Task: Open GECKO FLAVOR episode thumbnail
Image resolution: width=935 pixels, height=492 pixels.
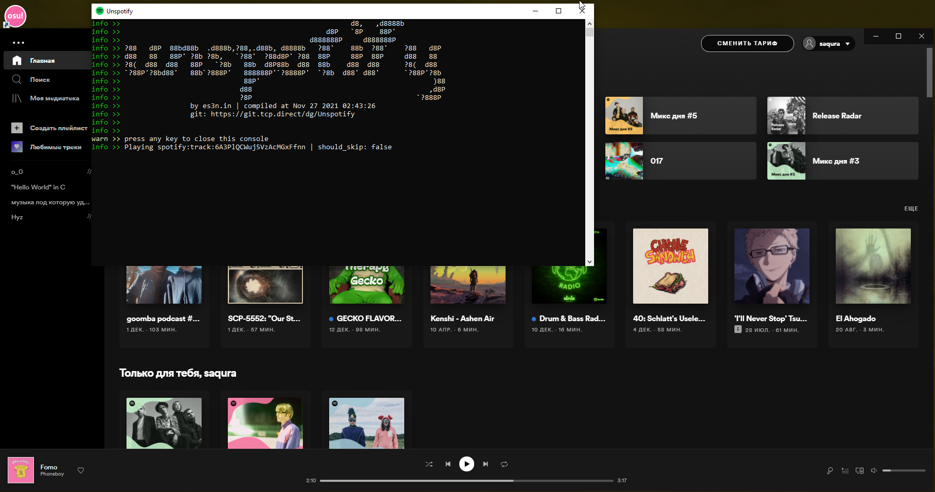Action: [x=367, y=285]
